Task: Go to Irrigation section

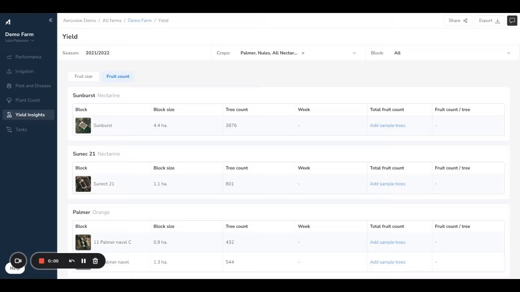Action: click(28, 71)
